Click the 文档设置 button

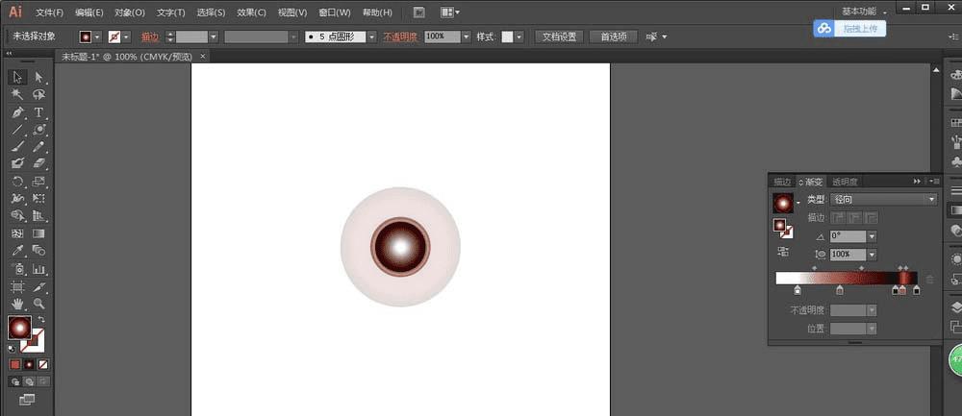pos(559,37)
